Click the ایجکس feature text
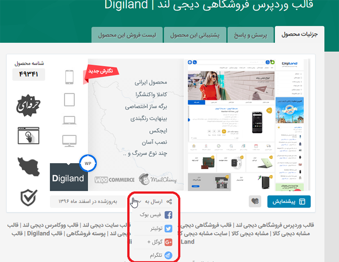 pos(158,131)
